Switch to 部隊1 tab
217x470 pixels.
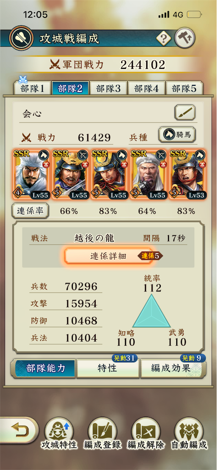(33, 89)
